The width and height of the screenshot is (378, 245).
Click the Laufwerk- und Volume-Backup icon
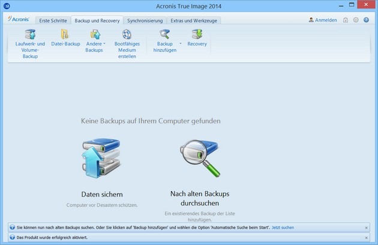(30, 34)
